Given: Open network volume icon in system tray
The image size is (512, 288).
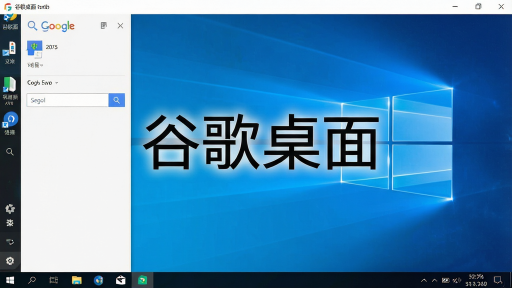Looking at the screenshot, I should [x=457, y=280].
